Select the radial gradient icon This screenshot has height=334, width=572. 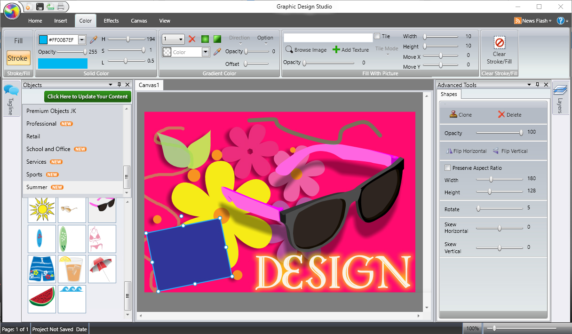(205, 39)
